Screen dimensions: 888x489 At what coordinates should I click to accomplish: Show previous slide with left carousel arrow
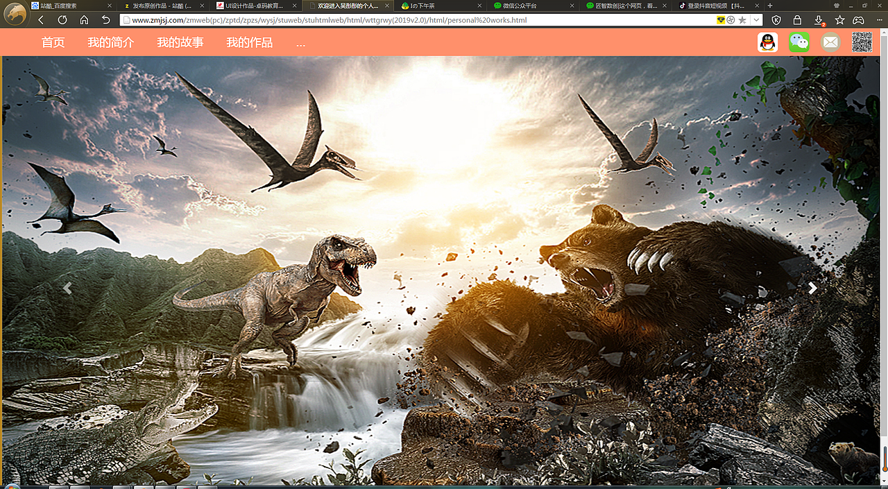click(67, 289)
